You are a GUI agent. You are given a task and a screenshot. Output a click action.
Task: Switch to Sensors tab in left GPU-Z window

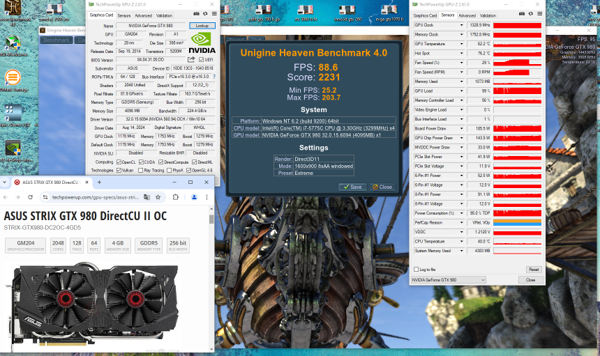pyautogui.click(x=124, y=15)
